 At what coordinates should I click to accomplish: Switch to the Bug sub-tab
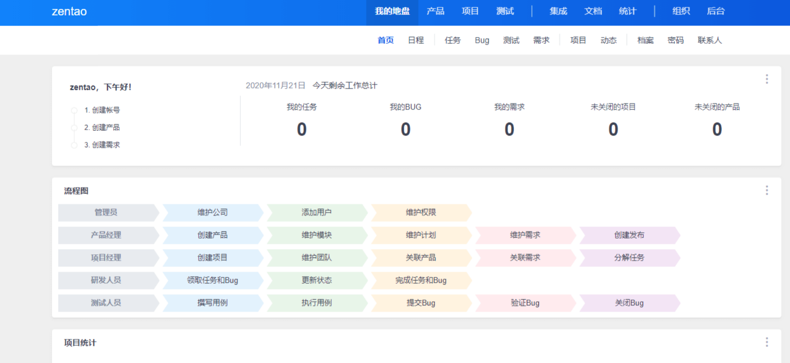click(482, 40)
